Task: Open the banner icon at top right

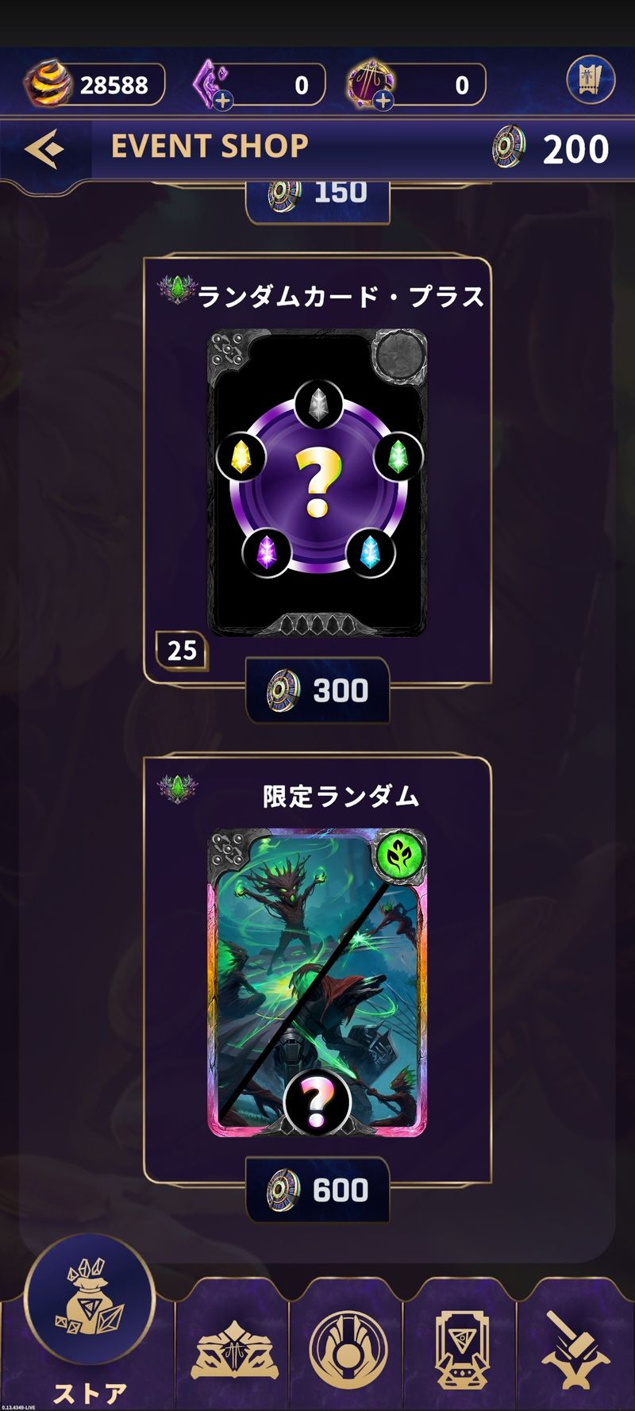Action: pyautogui.click(x=591, y=80)
